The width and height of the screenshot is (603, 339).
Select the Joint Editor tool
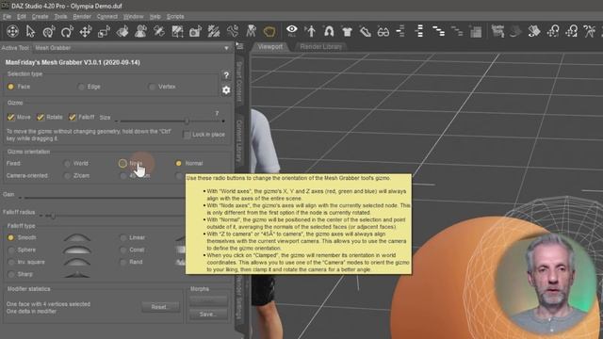[159, 31]
